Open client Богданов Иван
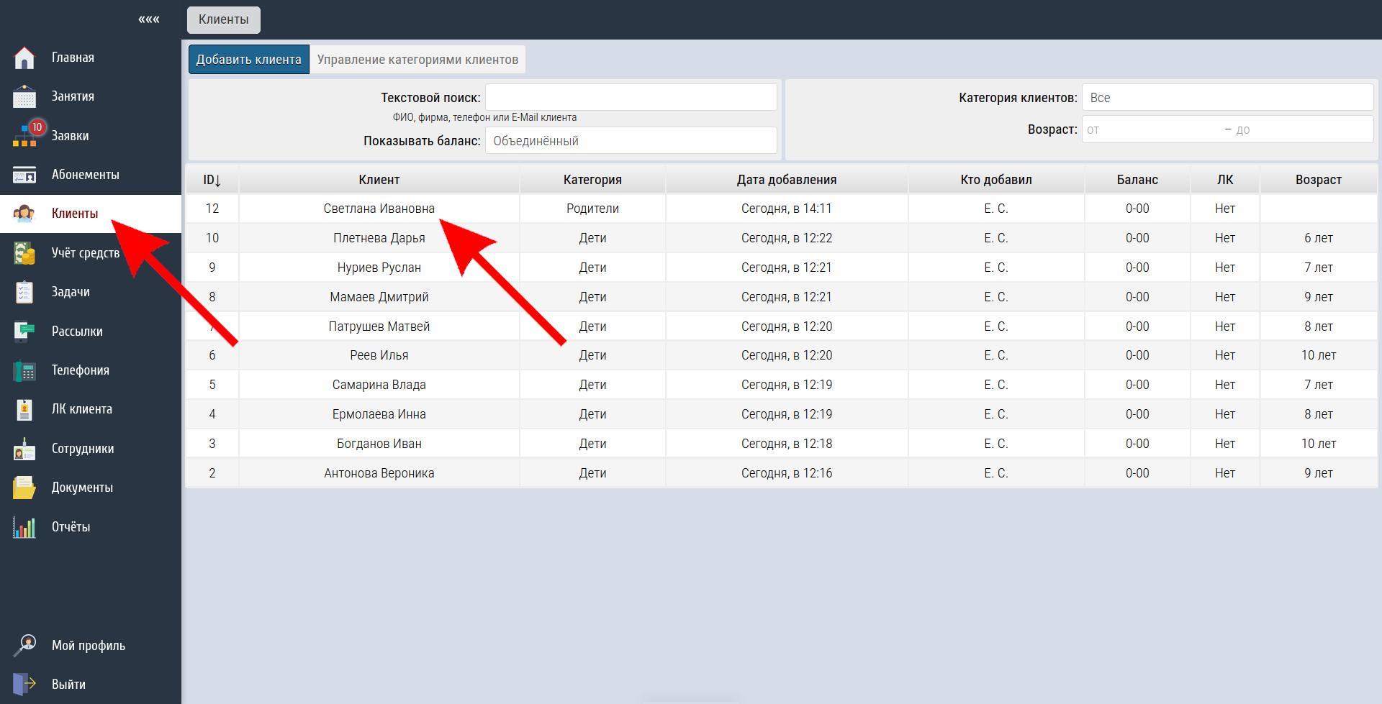This screenshot has width=1382, height=704. [x=379, y=444]
